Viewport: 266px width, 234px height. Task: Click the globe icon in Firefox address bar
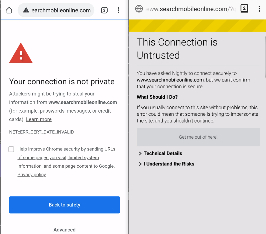(139, 8)
